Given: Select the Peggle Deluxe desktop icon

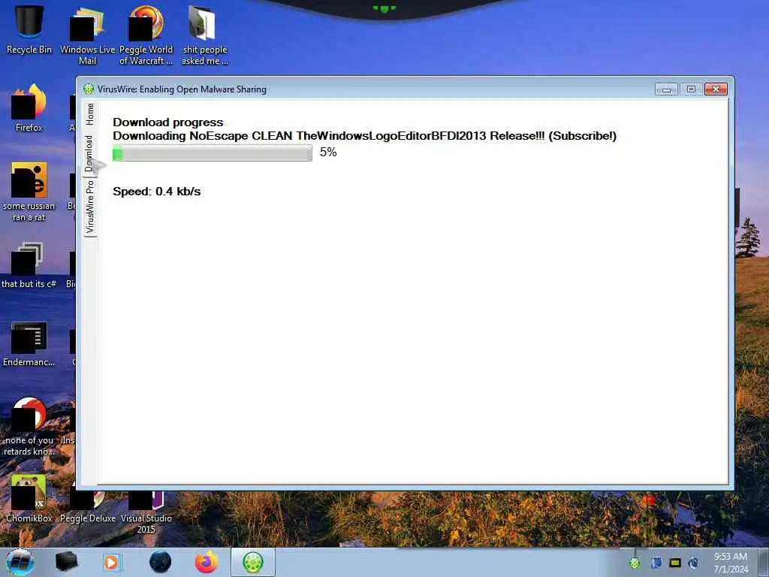Looking at the screenshot, I should [x=87, y=506].
